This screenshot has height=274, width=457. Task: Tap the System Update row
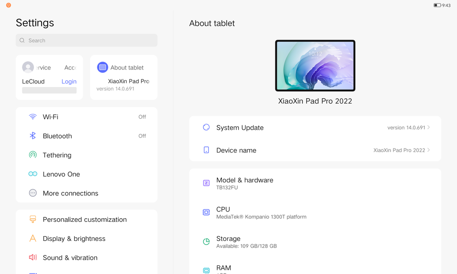[x=315, y=127]
